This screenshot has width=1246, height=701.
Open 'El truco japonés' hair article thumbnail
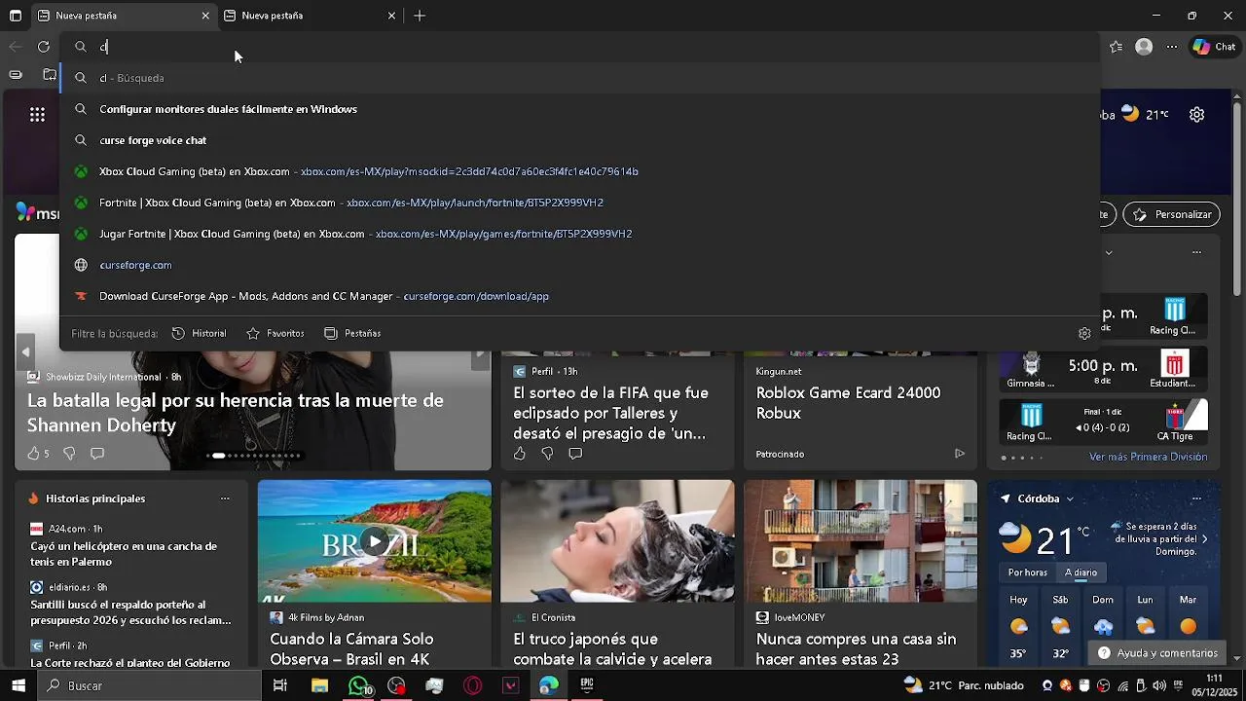point(617,540)
